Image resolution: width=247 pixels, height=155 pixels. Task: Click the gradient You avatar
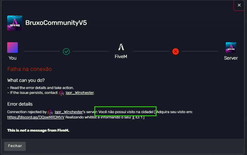(x=13, y=48)
